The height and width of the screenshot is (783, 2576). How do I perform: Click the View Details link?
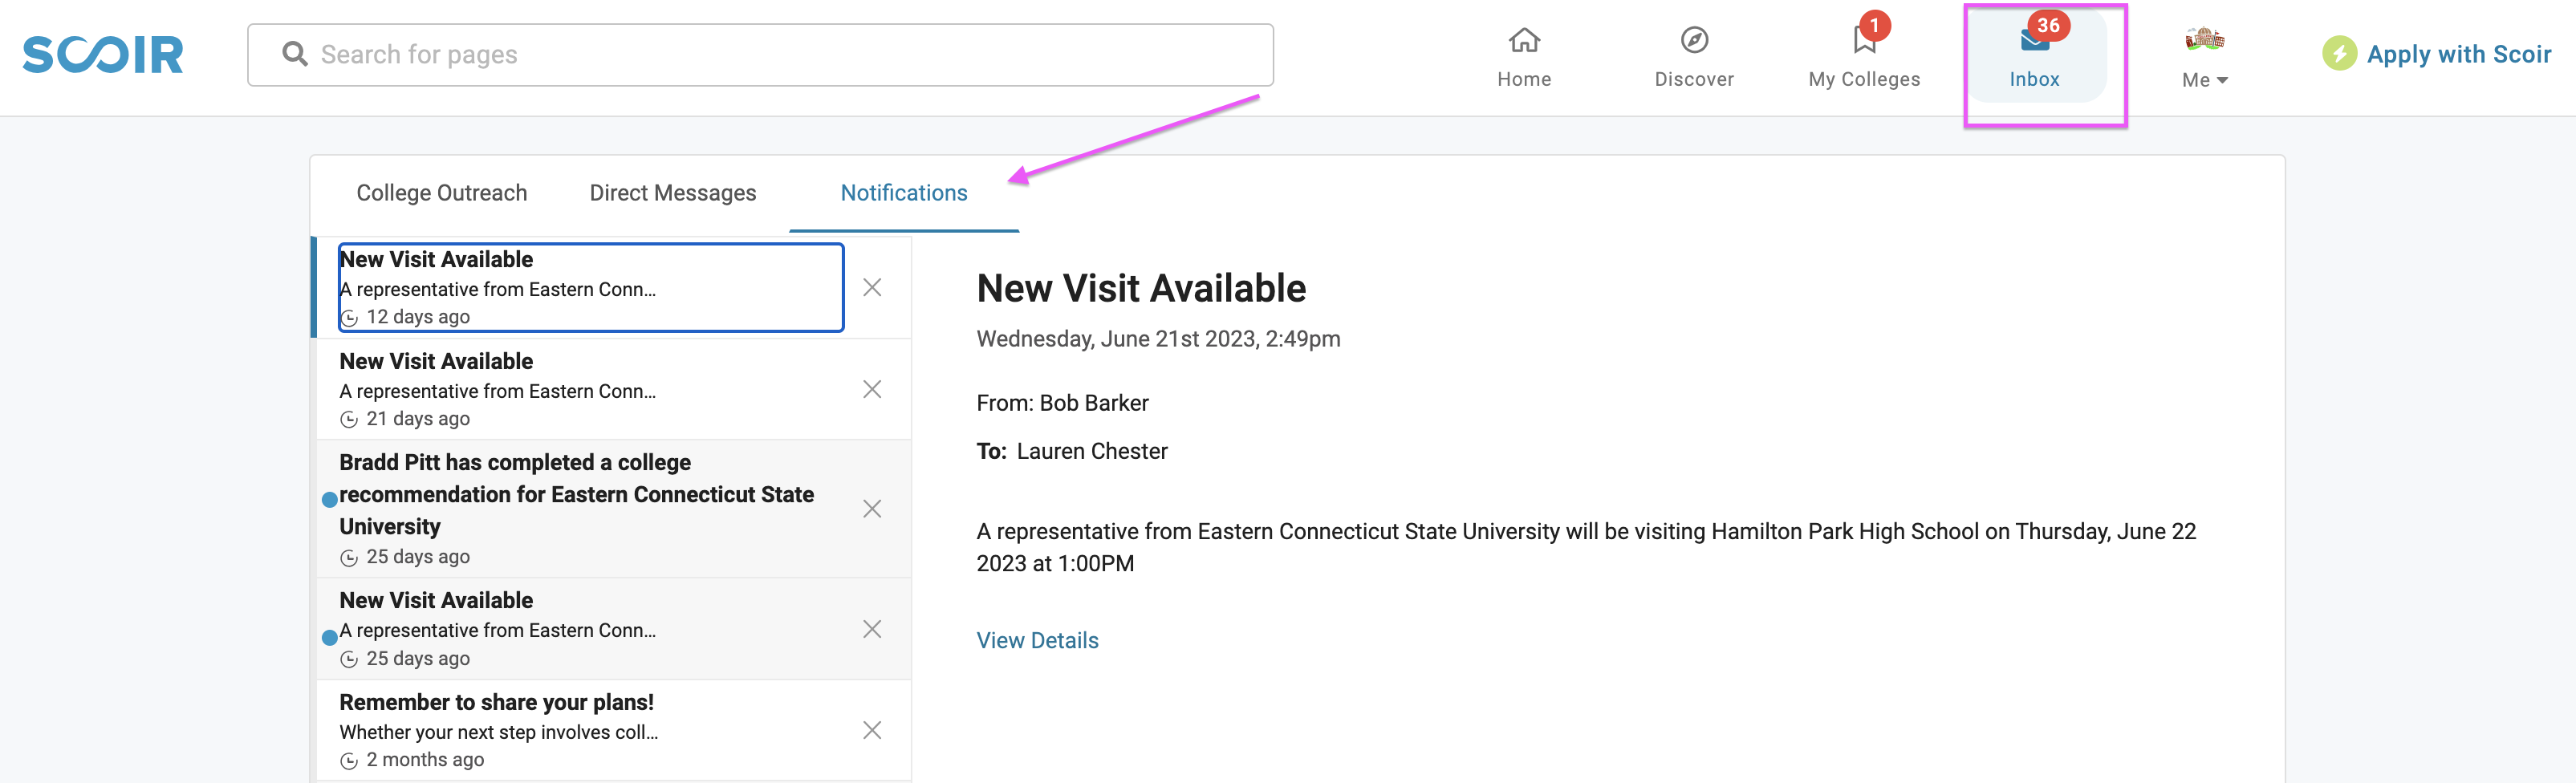click(1037, 640)
